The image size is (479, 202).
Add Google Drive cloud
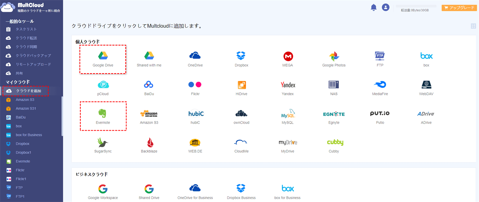[103, 59]
